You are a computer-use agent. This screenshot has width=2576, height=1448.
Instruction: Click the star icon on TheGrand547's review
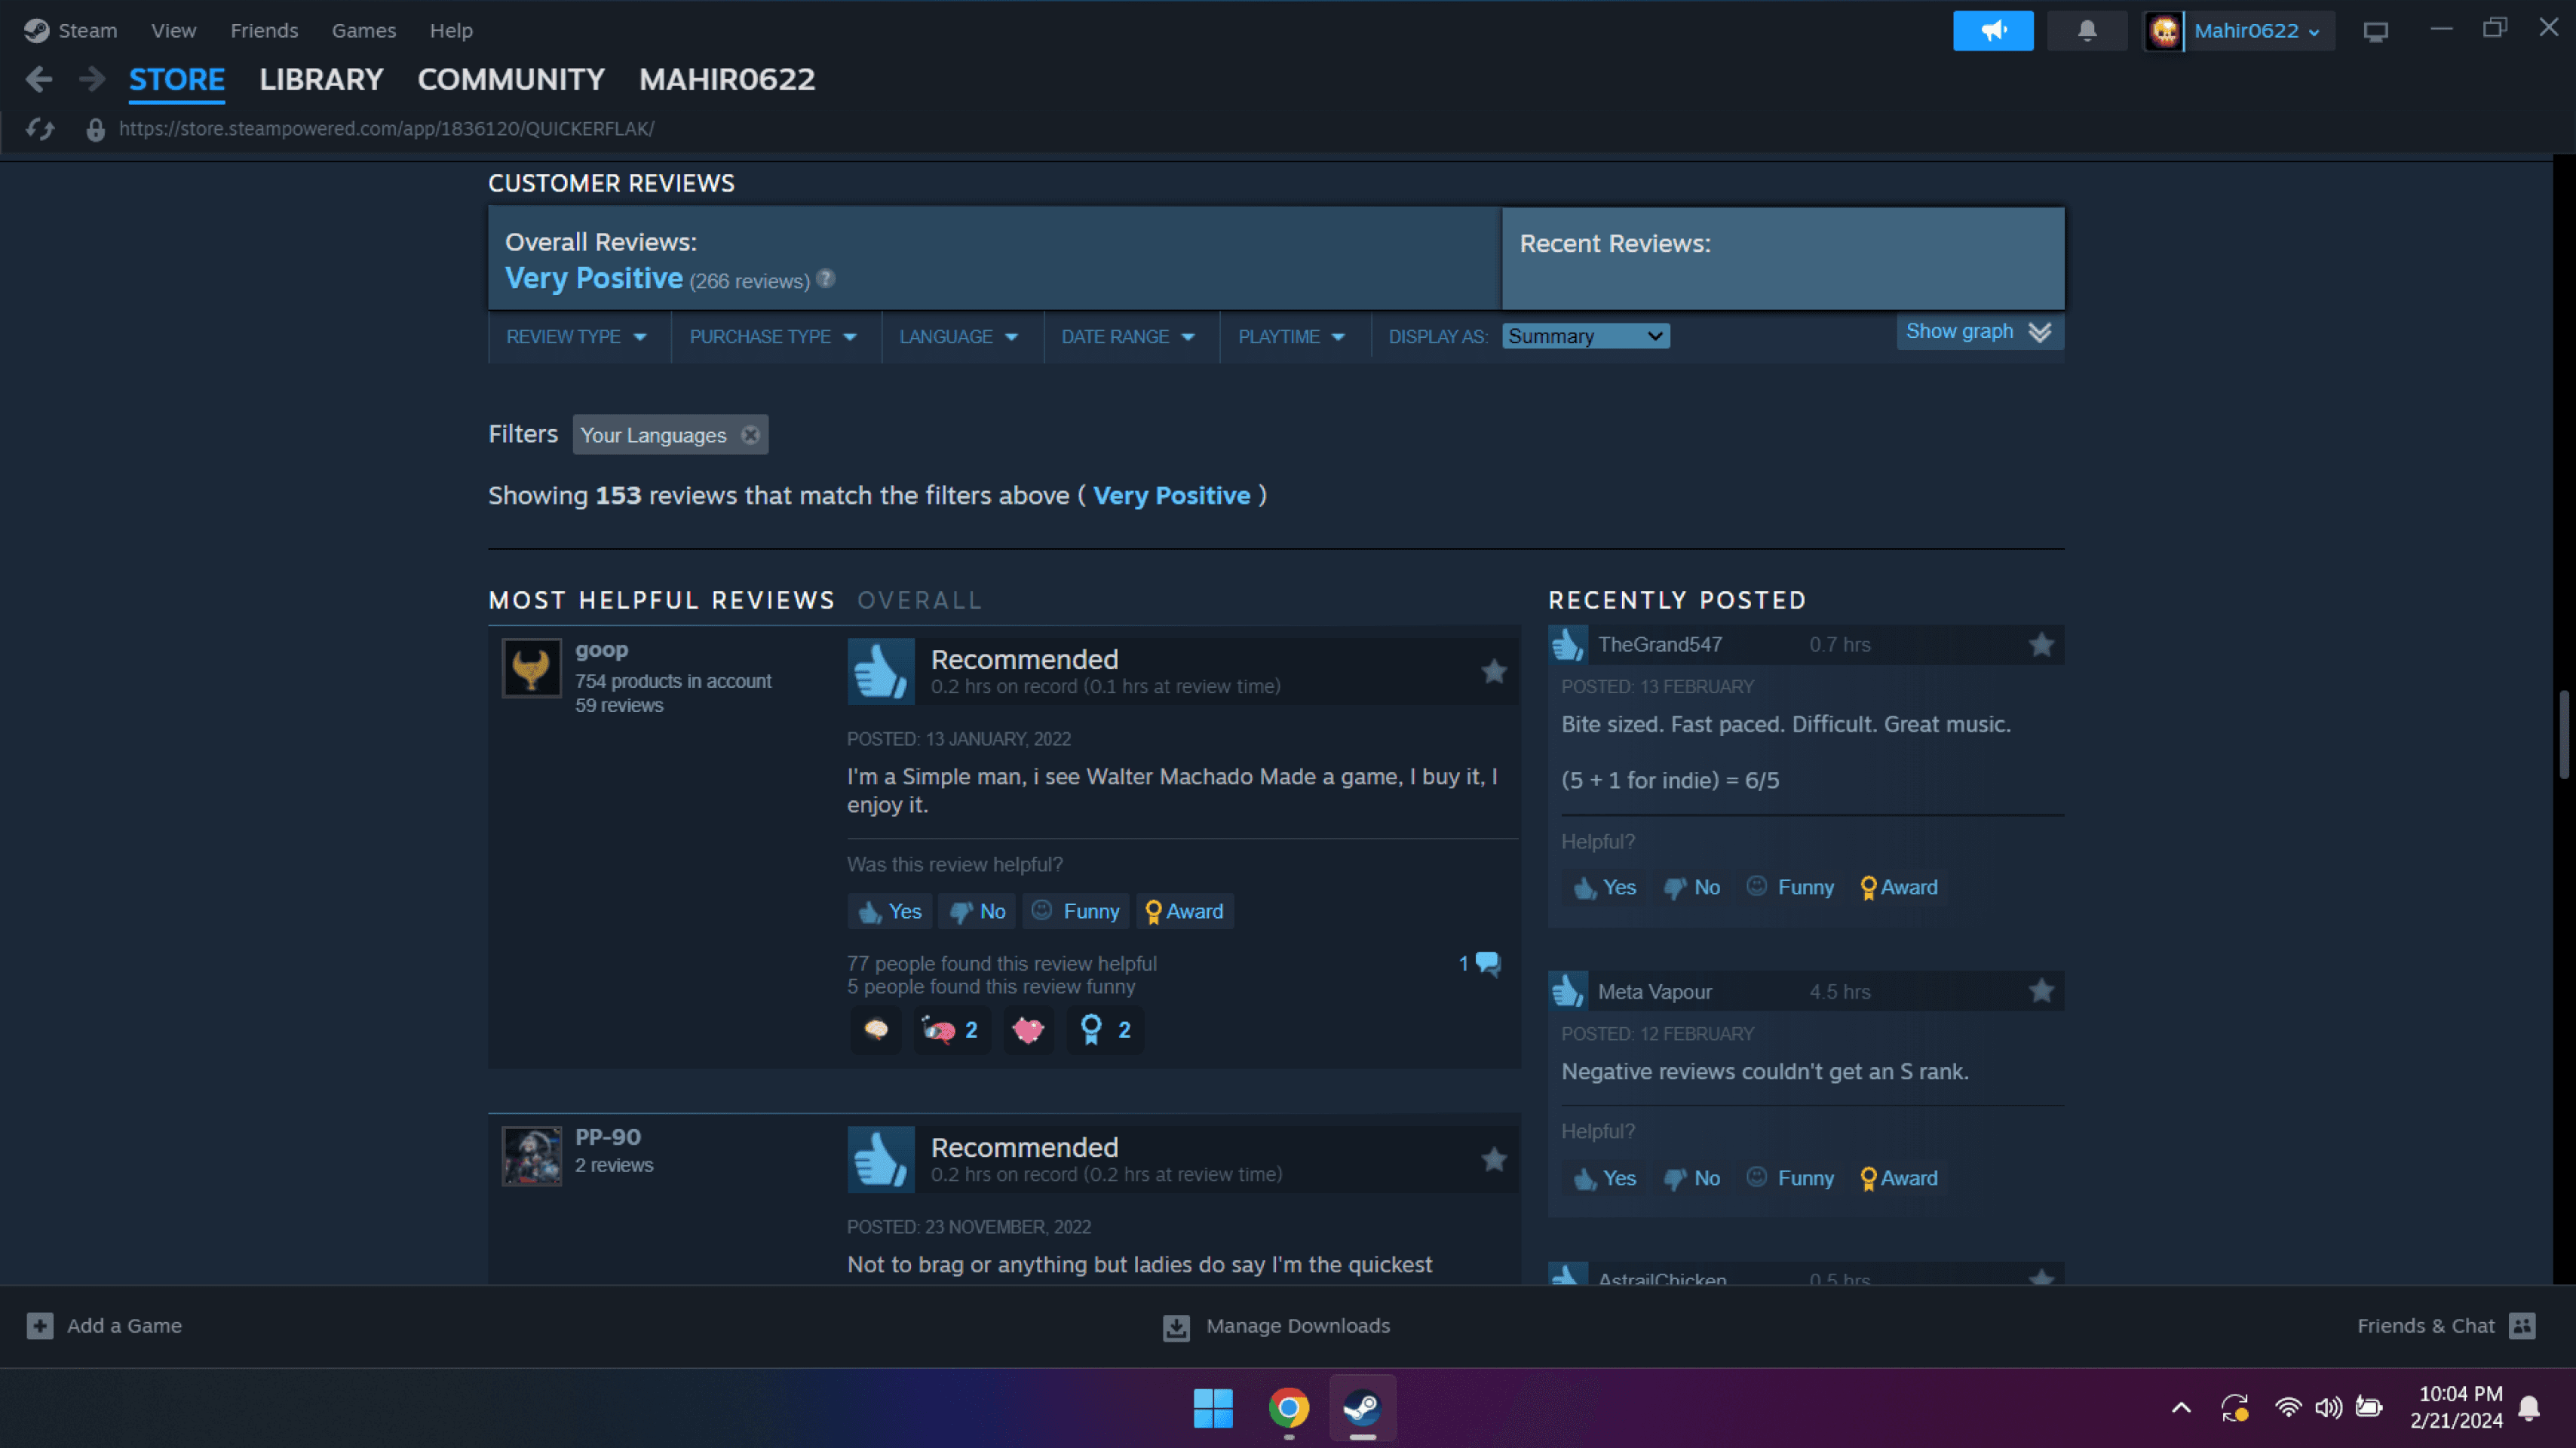tap(2041, 645)
